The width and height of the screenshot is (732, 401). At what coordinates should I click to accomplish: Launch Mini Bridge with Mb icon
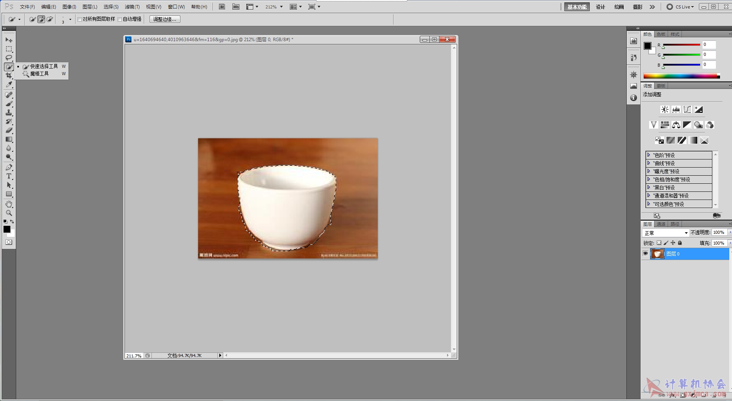[236, 7]
